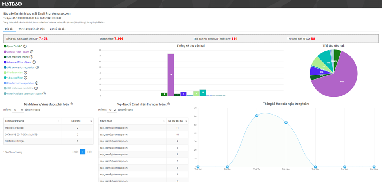Click help icon next to Spoof DMARC
The height and width of the screenshot is (182, 382).
click(x=25, y=46)
